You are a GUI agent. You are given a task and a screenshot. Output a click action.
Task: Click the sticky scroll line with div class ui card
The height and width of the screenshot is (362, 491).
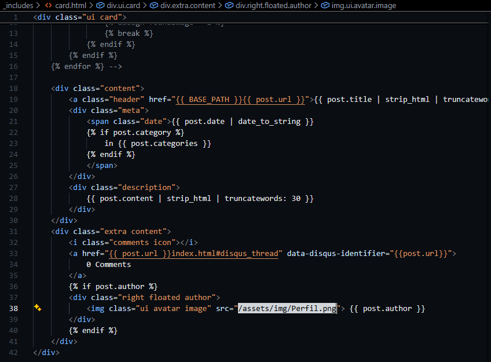80,17
